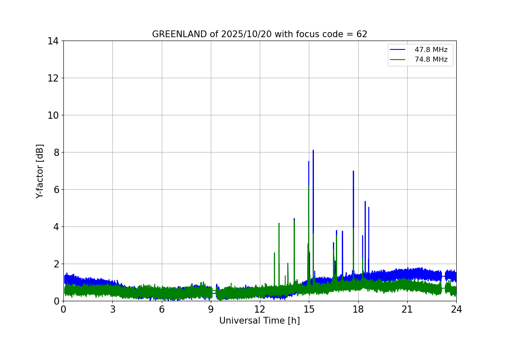Viewport: 507px width, 338px height.
Task: Click the blue spike peak near 7 dB before 18h
Action: (x=353, y=171)
